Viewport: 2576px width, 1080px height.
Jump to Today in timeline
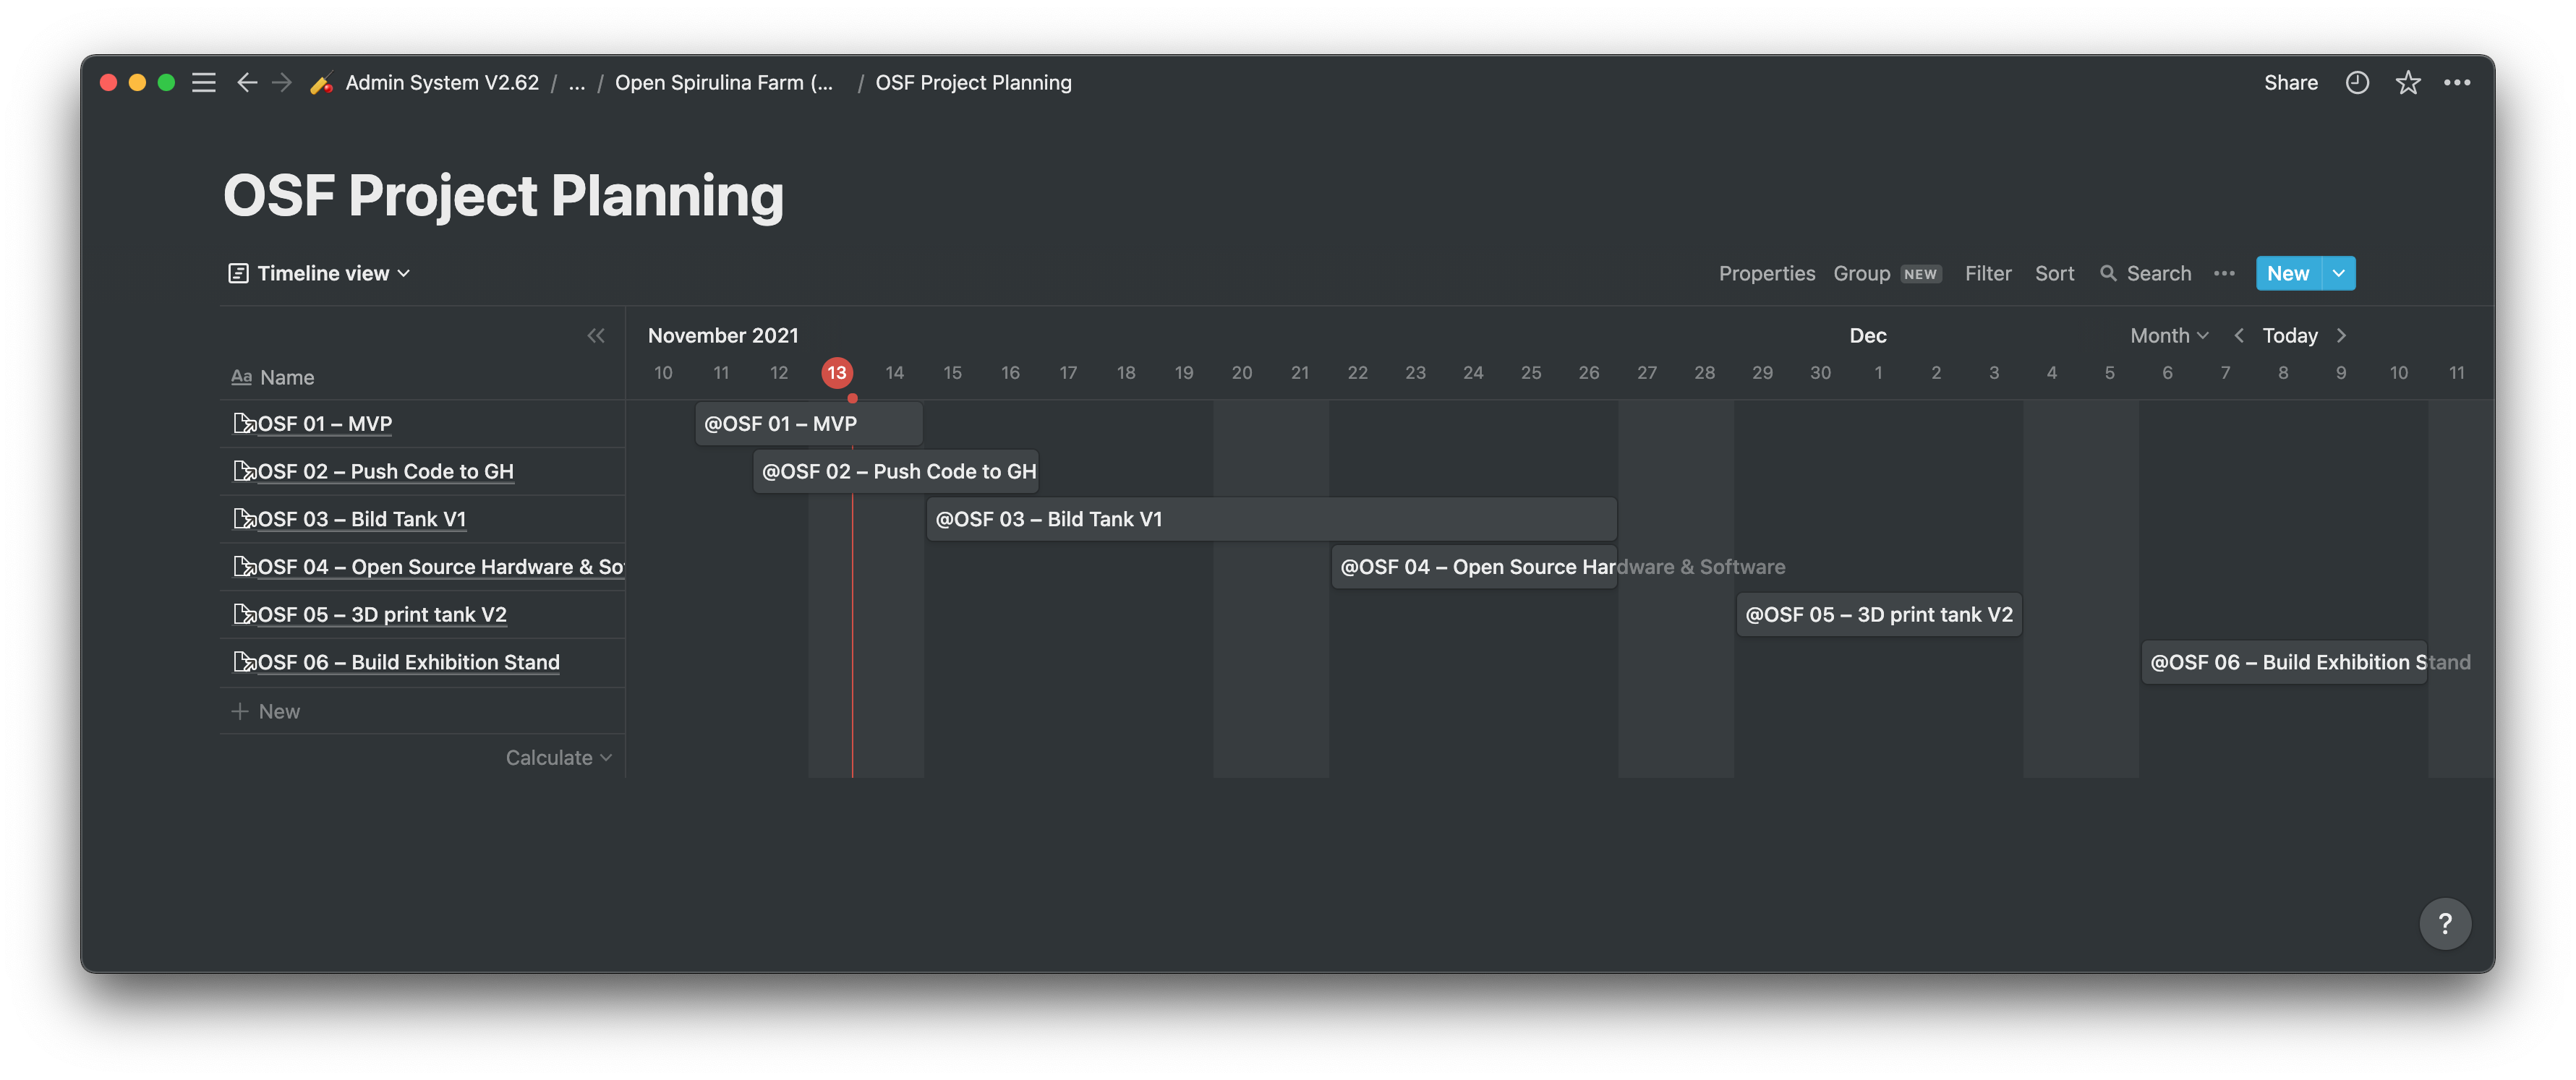[x=2289, y=336]
